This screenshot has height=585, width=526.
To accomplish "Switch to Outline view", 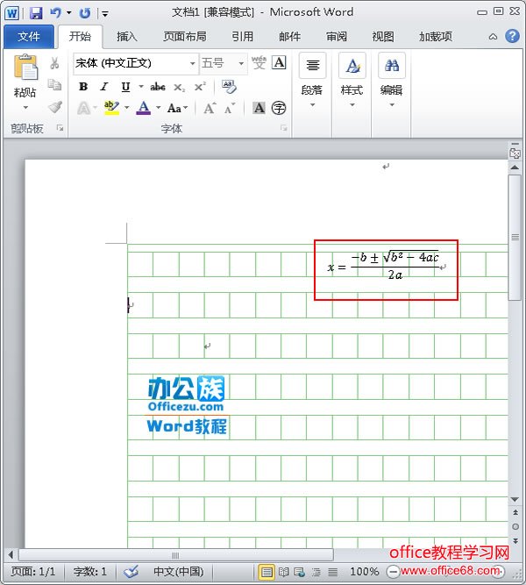I will (x=316, y=572).
